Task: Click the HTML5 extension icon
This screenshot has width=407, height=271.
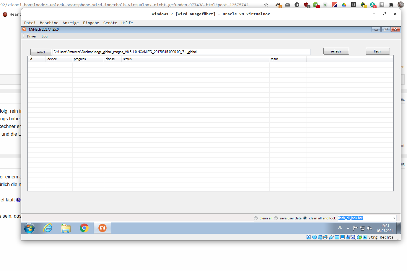Action: click(382, 5)
